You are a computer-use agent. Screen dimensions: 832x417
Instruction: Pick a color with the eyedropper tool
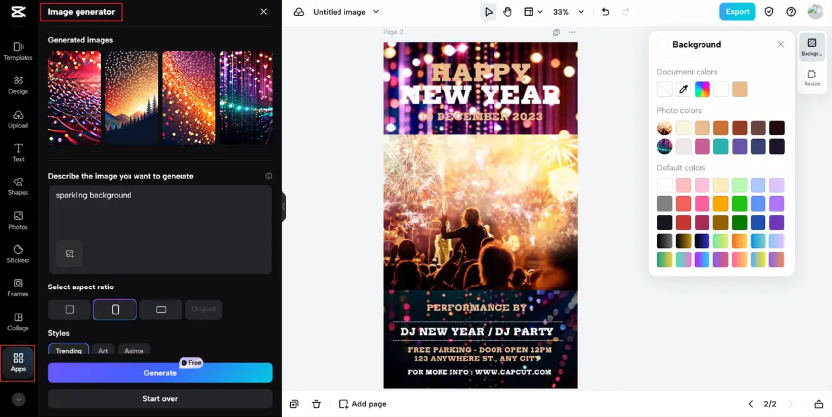point(684,89)
